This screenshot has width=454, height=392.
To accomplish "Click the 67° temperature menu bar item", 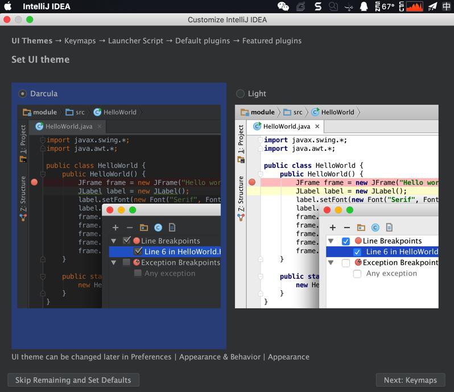I will coord(385,6).
